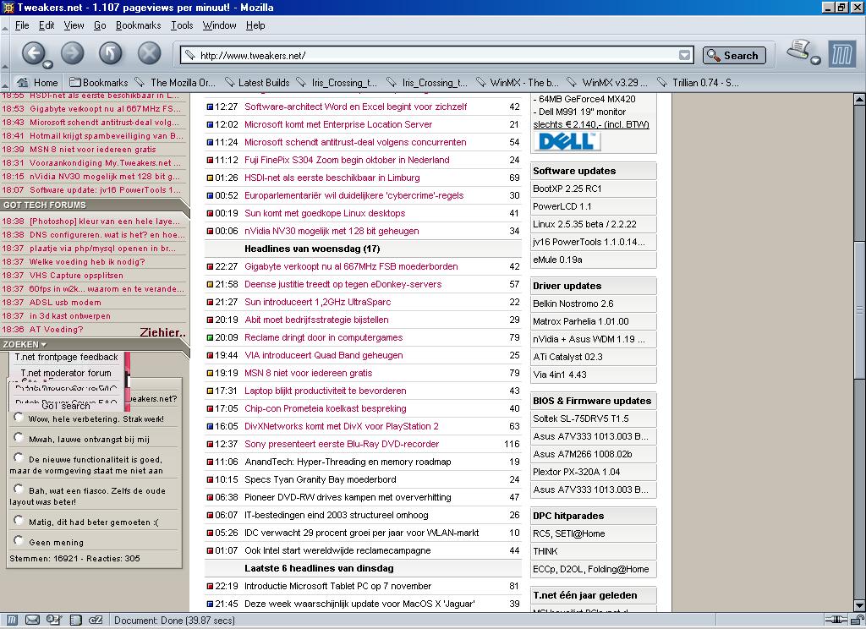The width and height of the screenshot is (866, 629).
Task: Collapse the personal toolbar grippy
Action: [4, 82]
